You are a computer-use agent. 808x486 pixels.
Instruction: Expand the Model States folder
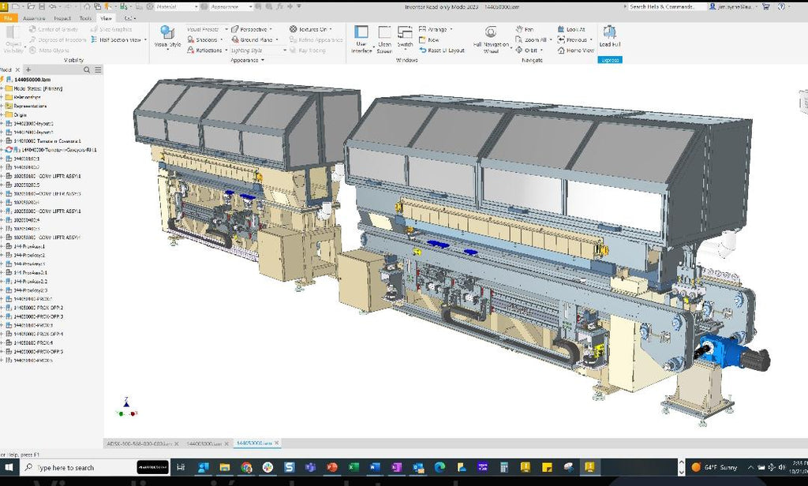[2, 88]
